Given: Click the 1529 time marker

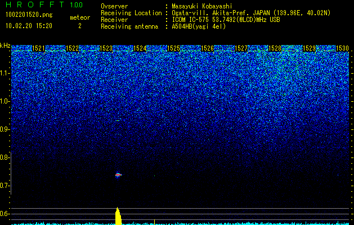Looking at the screenshot, I should pyautogui.click(x=309, y=48).
